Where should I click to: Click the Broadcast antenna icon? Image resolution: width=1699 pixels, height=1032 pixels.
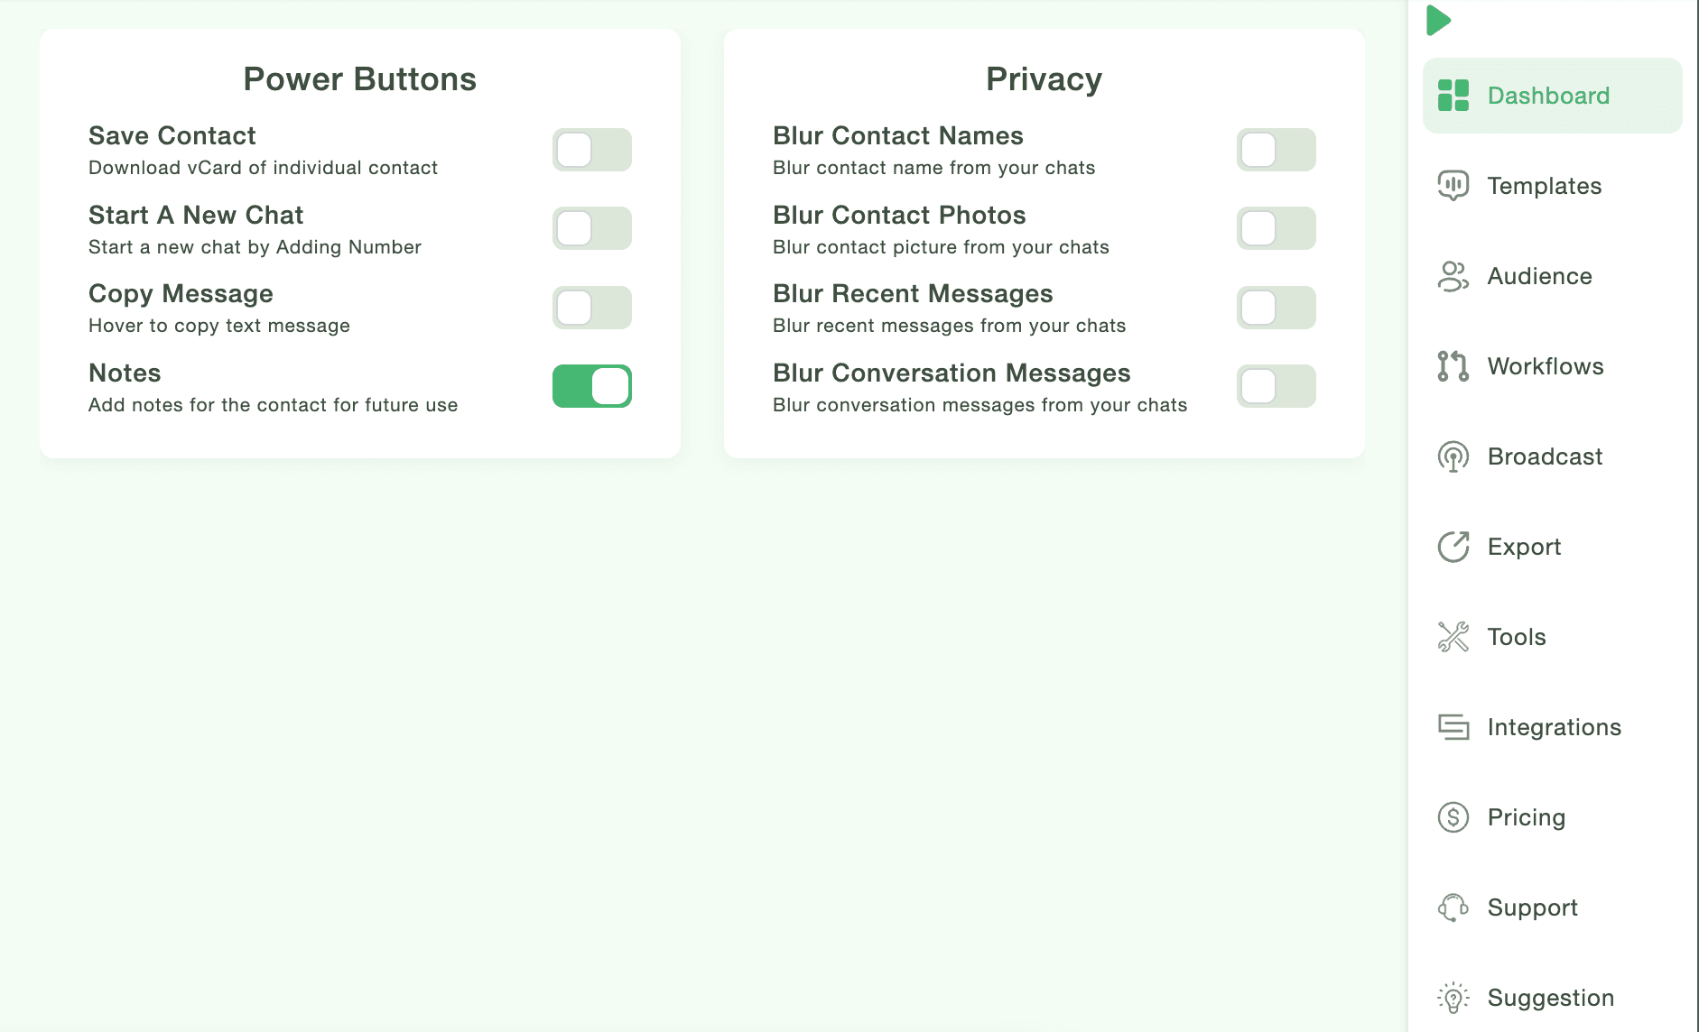tap(1453, 456)
